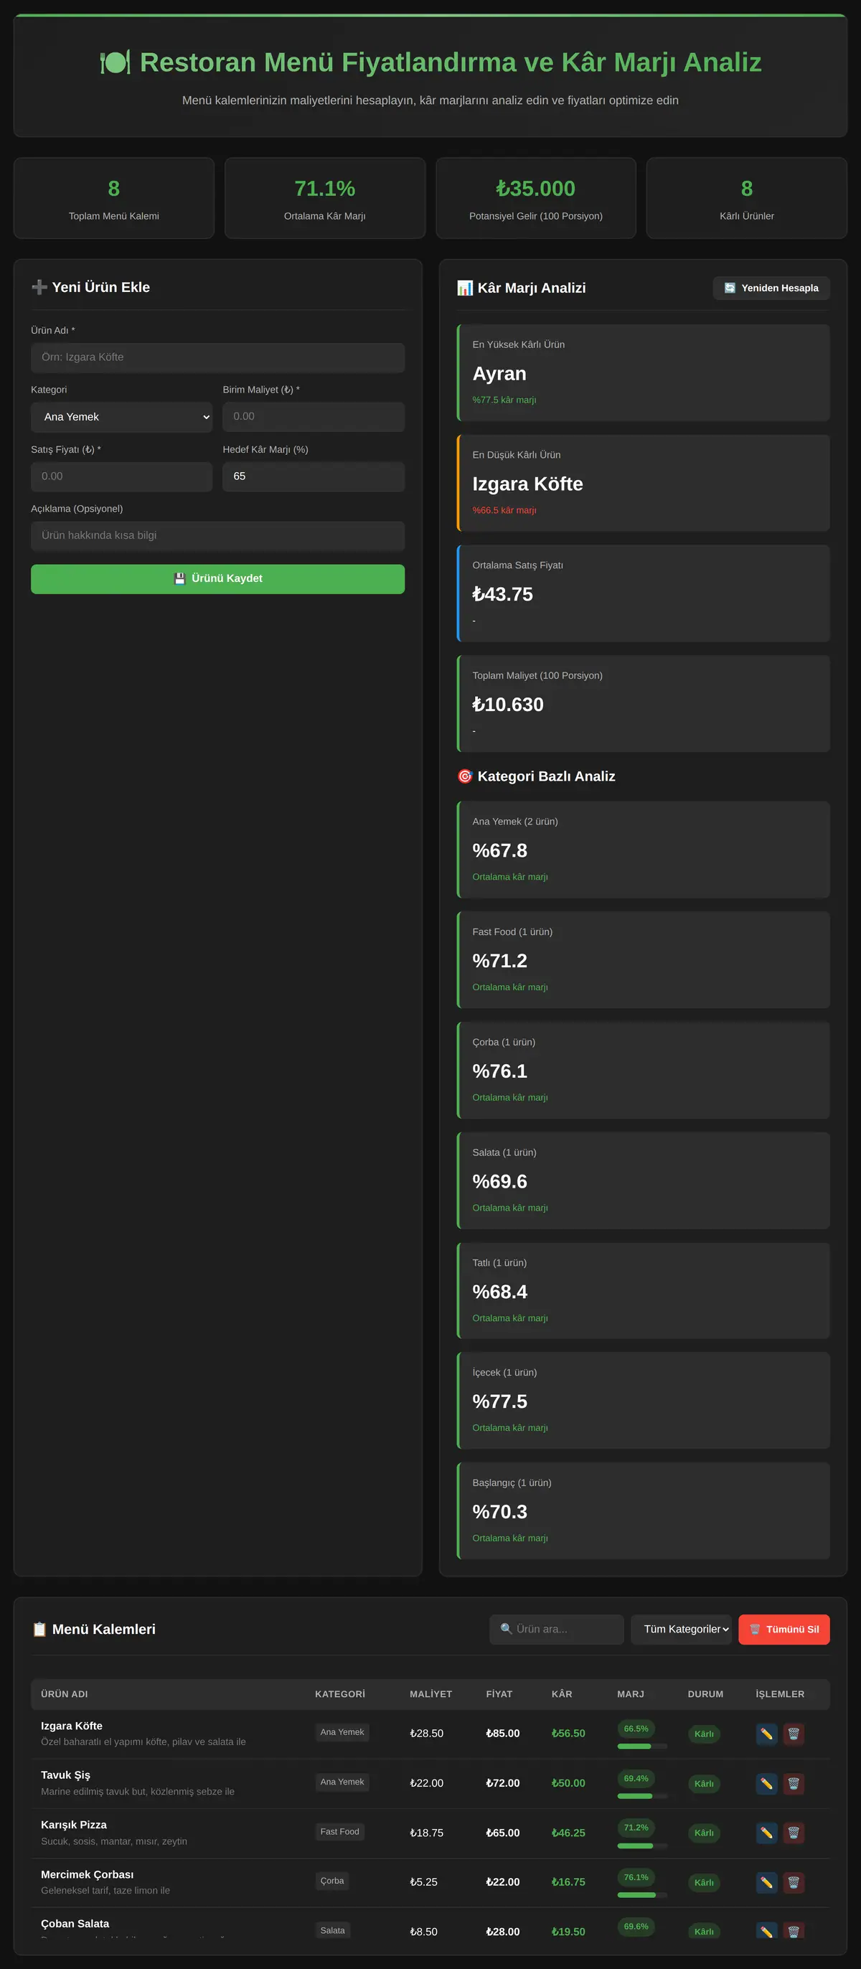Viewport: 861px width, 1969px height.
Task: Delete Mercimek Çorbası using the trash icon
Action: (793, 1882)
